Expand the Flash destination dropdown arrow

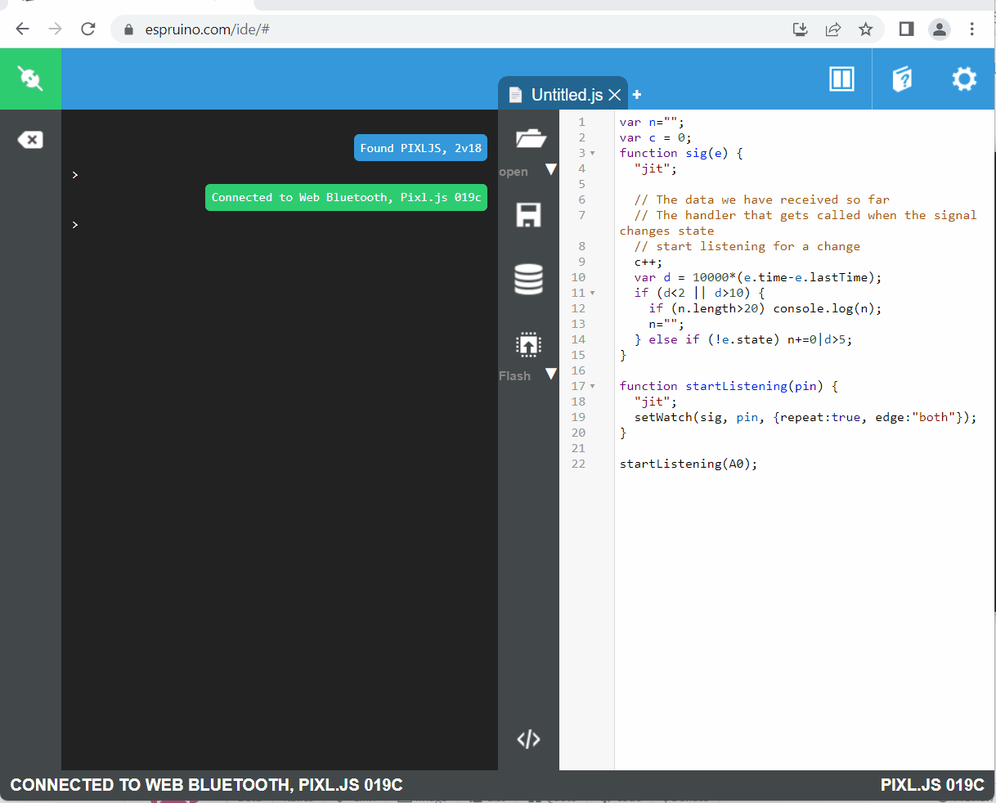551,374
